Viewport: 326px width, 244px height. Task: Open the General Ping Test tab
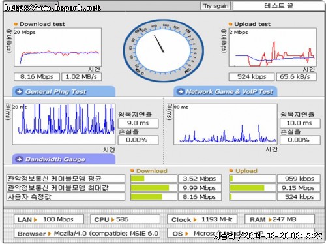tap(64, 91)
